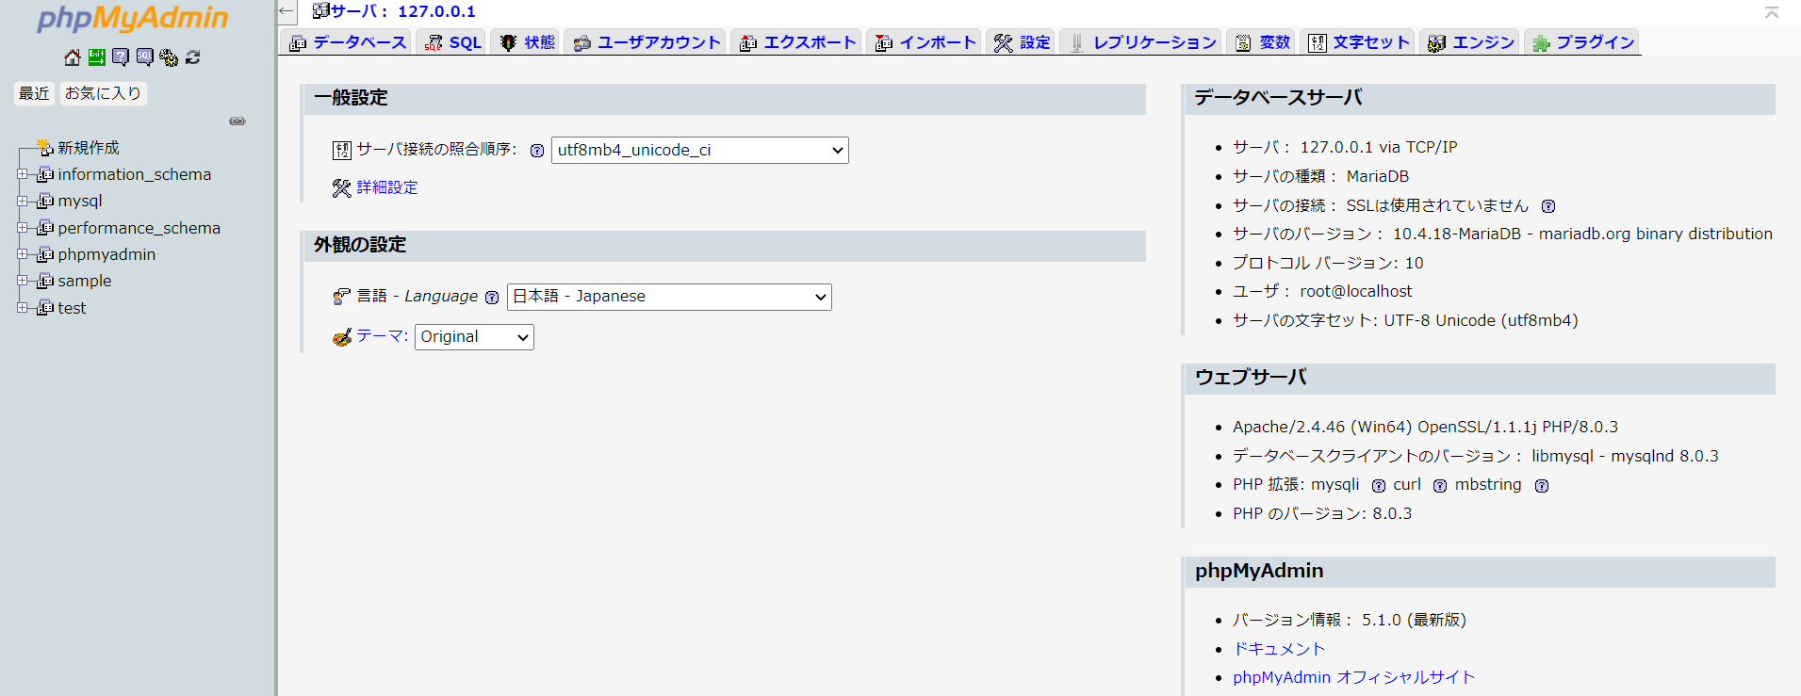Click help icon beside サーバ接続の照合順序

pos(537,151)
